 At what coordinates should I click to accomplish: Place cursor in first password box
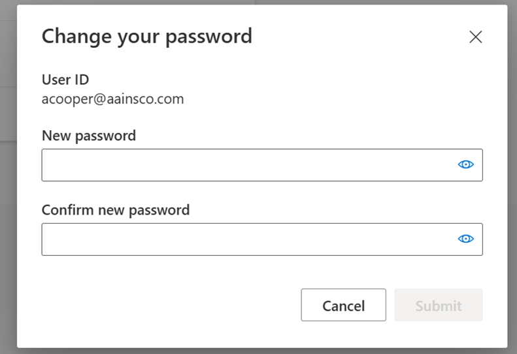(x=248, y=165)
